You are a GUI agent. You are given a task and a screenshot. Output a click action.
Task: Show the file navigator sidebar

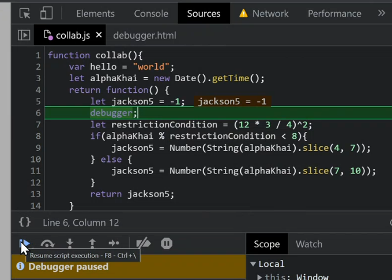point(24,35)
